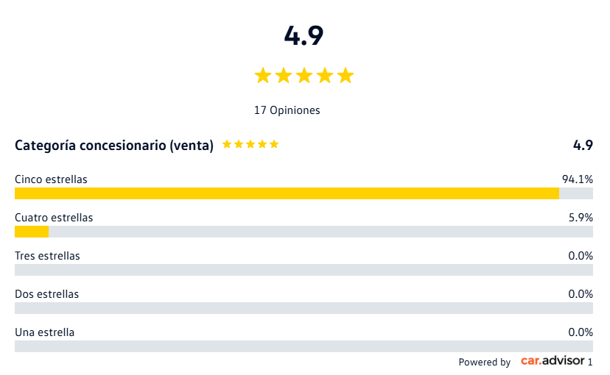Click last small star beside Categoría concesionario

coord(274,144)
